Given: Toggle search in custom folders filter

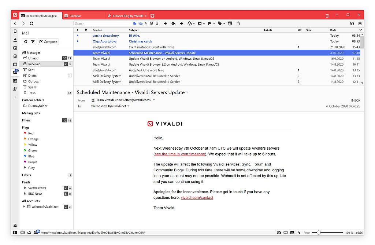Looking at the screenshot, I should (x=135, y=23).
